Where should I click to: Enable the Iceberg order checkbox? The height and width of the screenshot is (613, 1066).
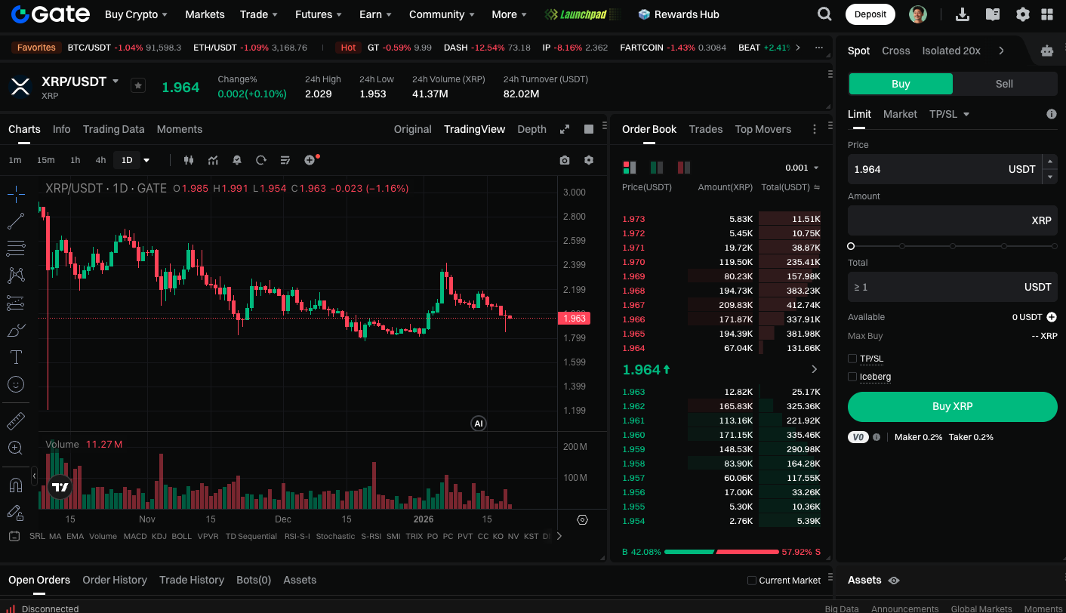[852, 377]
